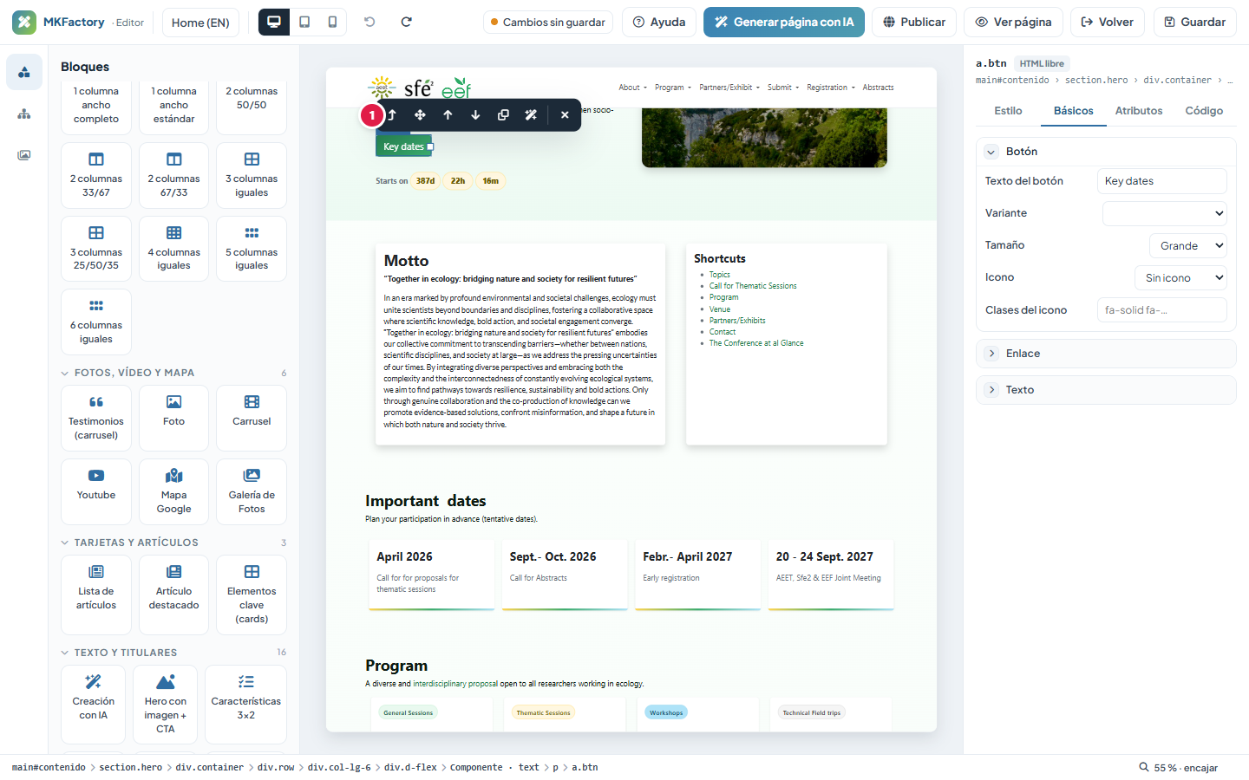Image resolution: width=1249 pixels, height=780 pixels.
Task: Insert the Testimonios (carrusel) block
Action: 96,418
